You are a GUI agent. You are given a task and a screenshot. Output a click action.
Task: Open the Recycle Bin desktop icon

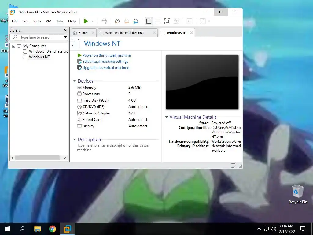coord(298,194)
